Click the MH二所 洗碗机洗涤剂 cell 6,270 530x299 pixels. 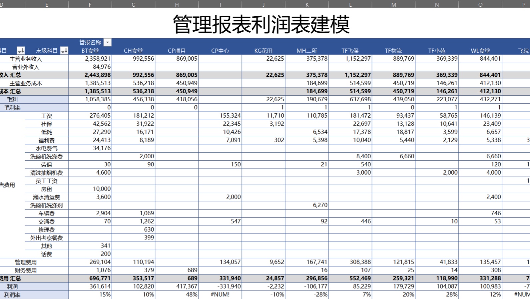pyautogui.click(x=307, y=205)
